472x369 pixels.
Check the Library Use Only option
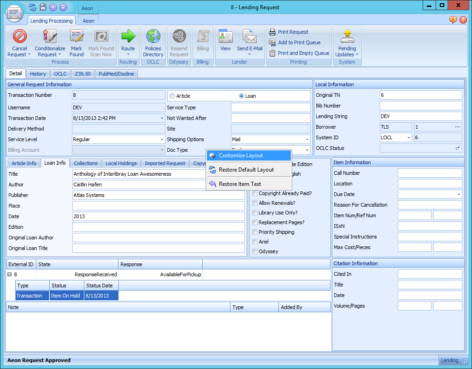(x=255, y=213)
